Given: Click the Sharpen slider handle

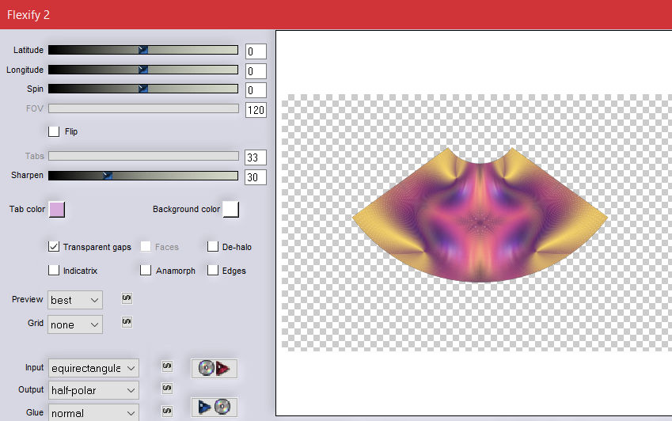Looking at the screenshot, I should [108, 176].
